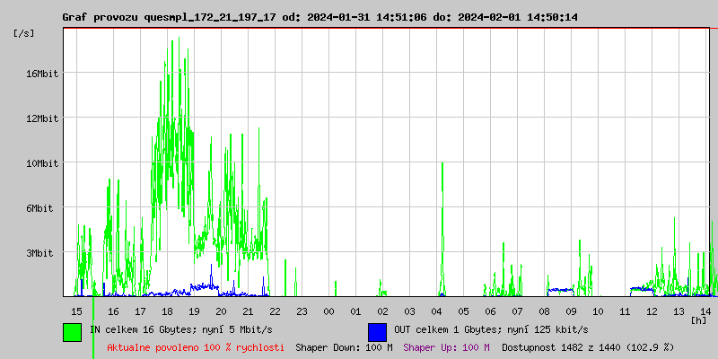718x359 pixels.
Task: Click the [/s] unit label
Action: 24,33
